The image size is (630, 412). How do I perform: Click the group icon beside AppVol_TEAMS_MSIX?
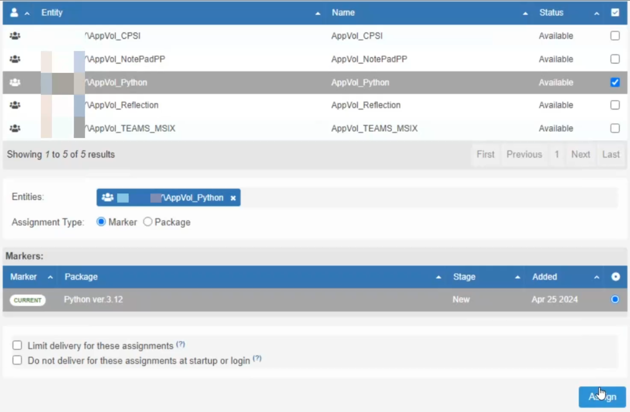pos(15,128)
